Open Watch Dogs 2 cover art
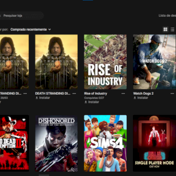 154,62
